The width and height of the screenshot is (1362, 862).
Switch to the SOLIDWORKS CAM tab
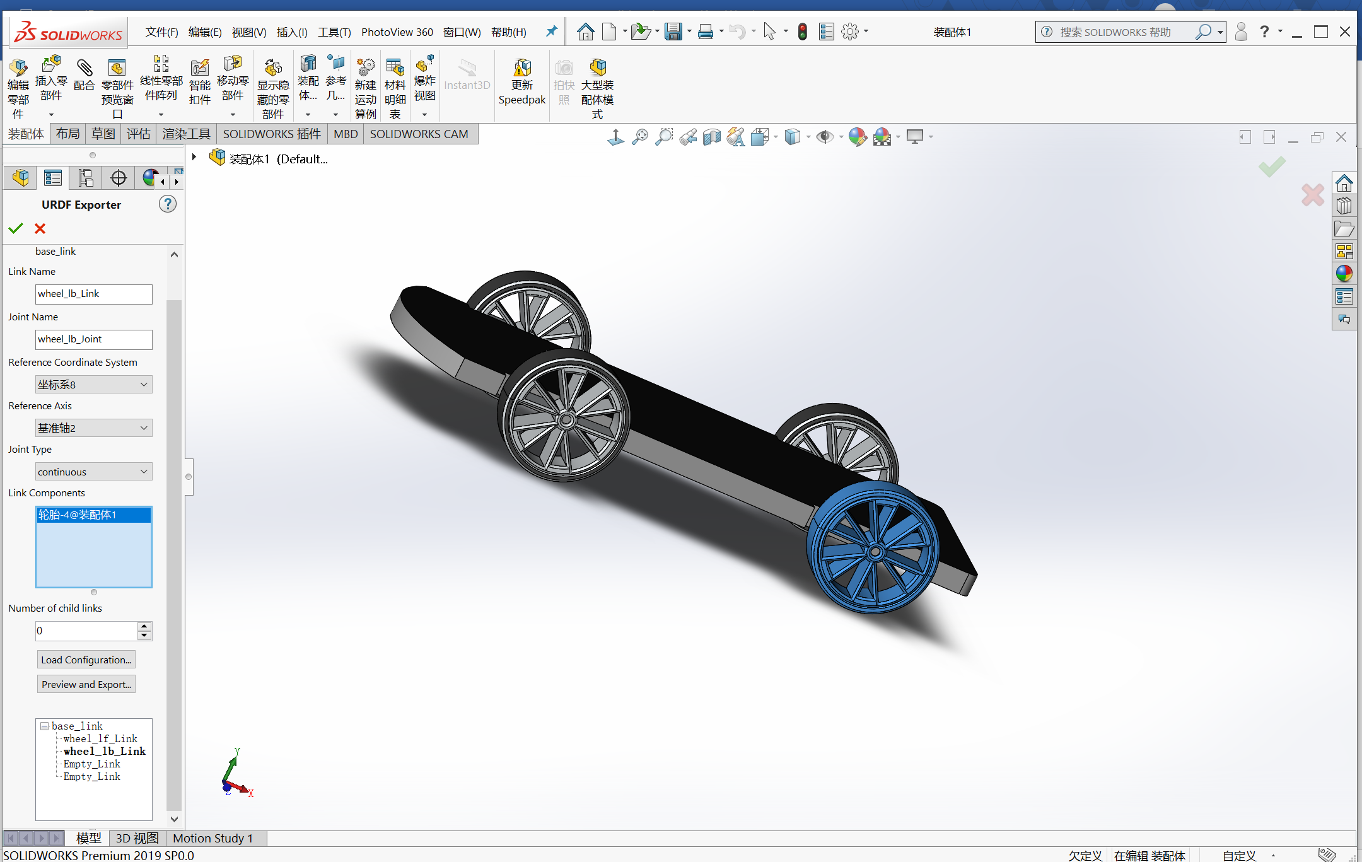tap(419, 134)
